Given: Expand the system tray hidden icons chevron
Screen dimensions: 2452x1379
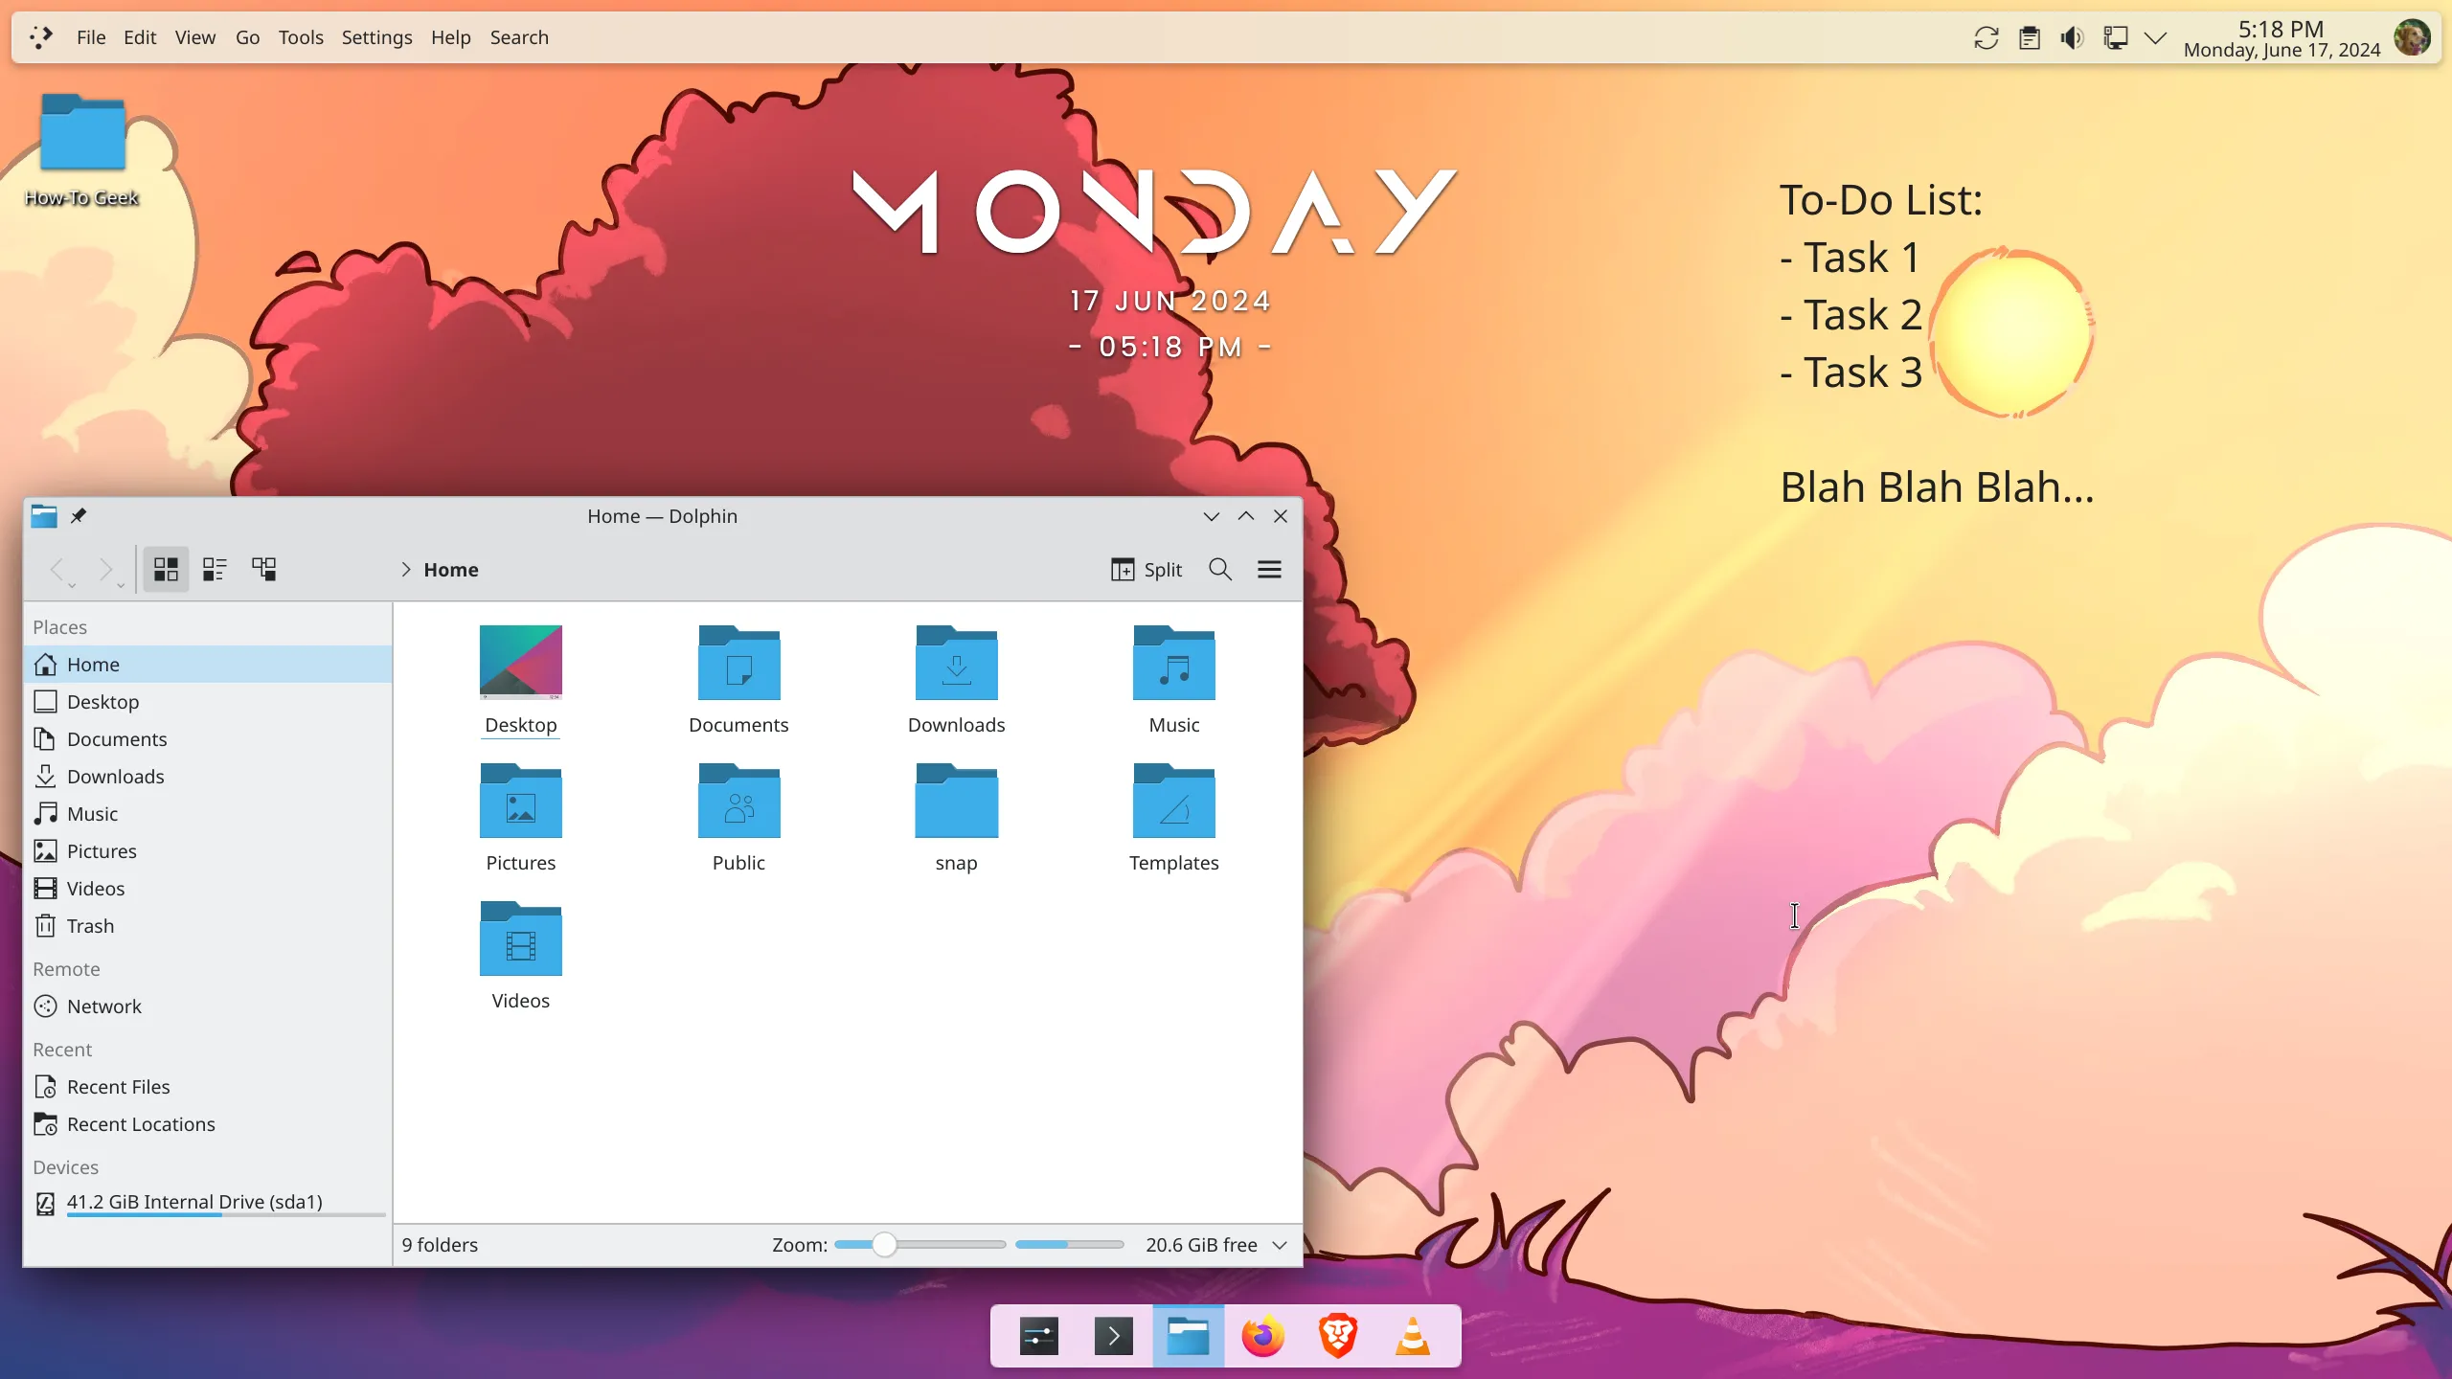Looking at the screenshot, I should [x=2155, y=37].
